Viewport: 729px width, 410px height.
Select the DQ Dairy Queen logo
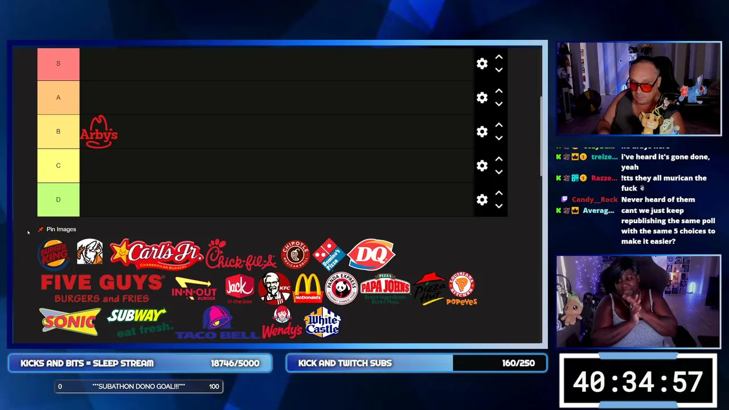click(x=371, y=254)
